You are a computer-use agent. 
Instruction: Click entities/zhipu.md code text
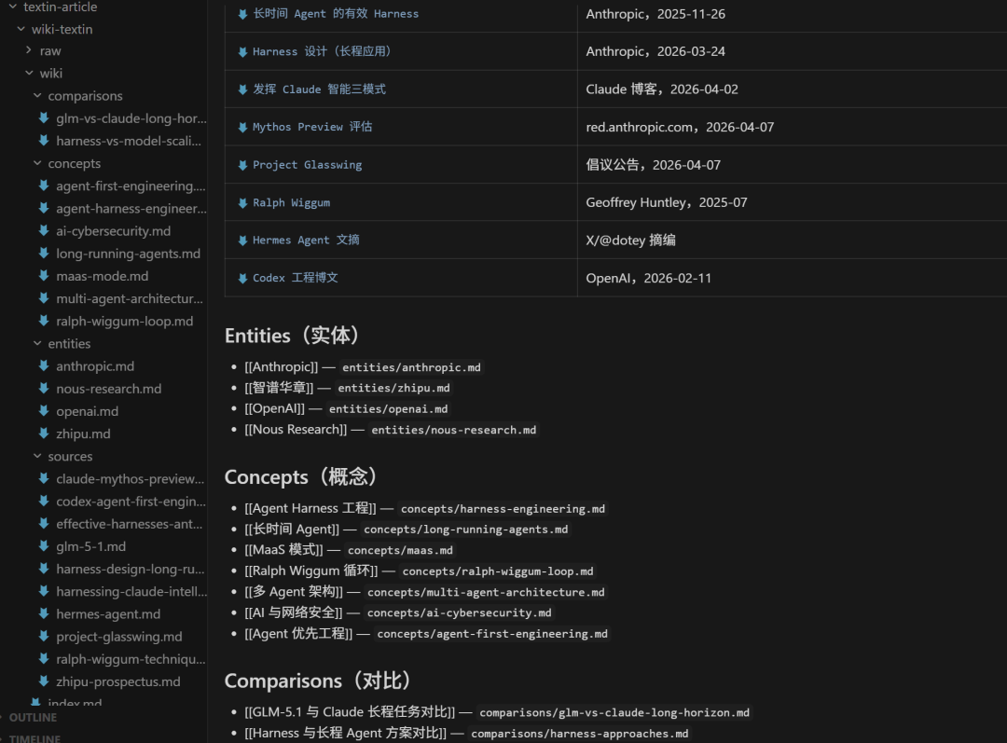point(393,388)
